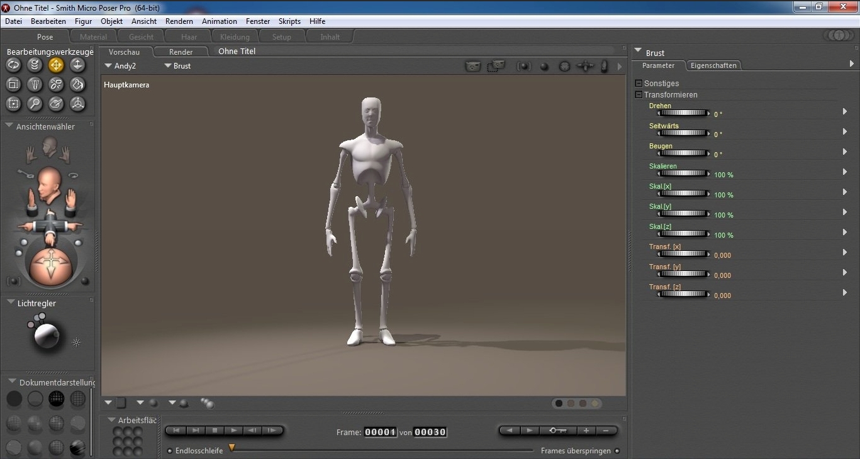Select the Morphing putty tool

click(x=56, y=103)
